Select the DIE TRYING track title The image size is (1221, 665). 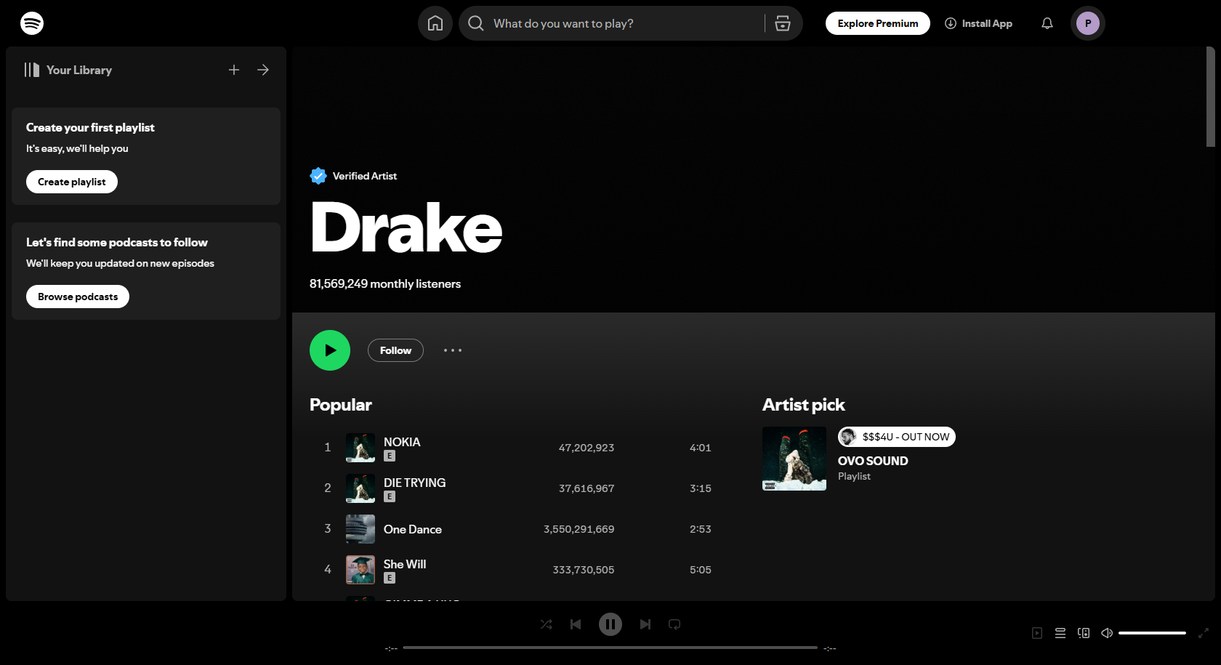coord(415,483)
